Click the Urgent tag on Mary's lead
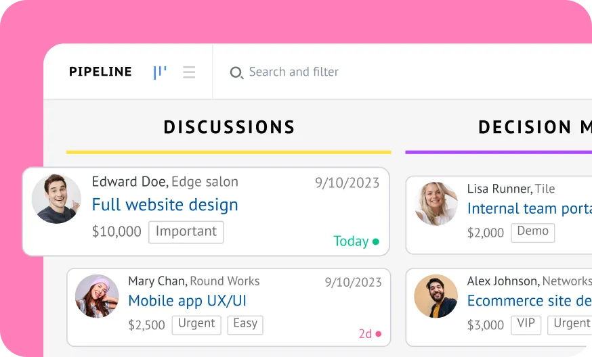The image size is (592, 357). click(x=196, y=324)
